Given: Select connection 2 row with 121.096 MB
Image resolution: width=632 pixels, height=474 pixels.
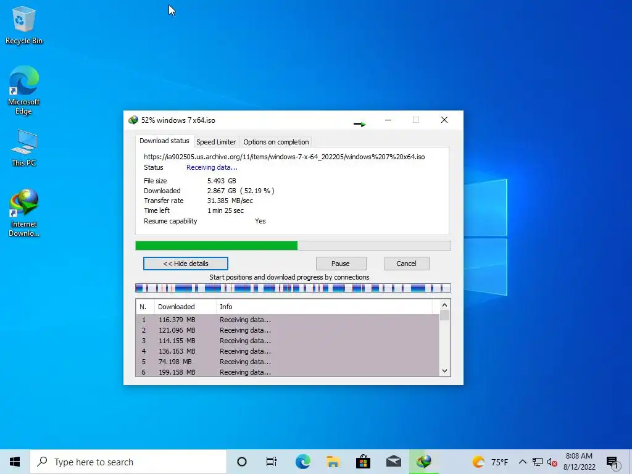Looking at the screenshot, I should click(288, 330).
